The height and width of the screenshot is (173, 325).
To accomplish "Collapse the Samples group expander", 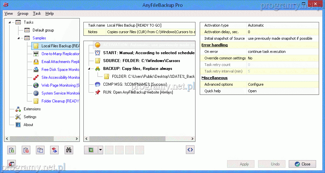I will click(18, 38).
